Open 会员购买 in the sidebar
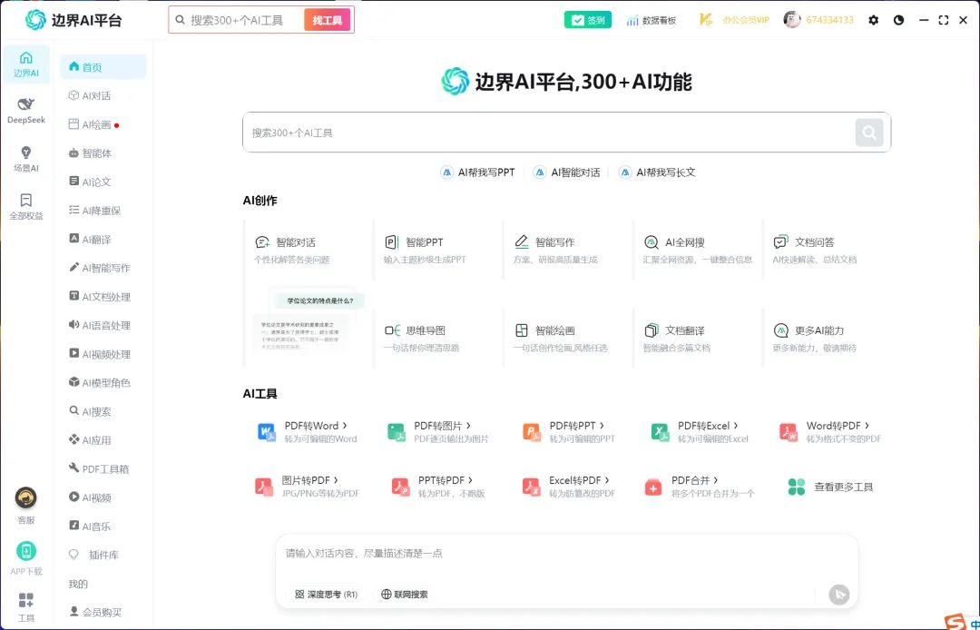The image size is (980, 630). (103, 613)
